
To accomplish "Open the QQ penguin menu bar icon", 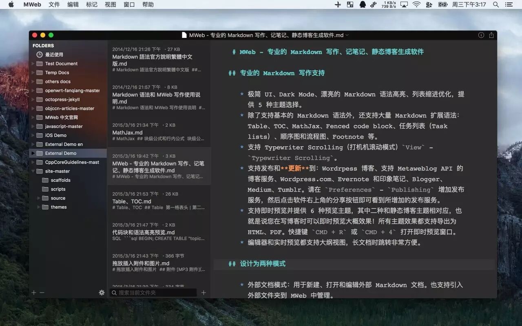I will tap(363, 4).
